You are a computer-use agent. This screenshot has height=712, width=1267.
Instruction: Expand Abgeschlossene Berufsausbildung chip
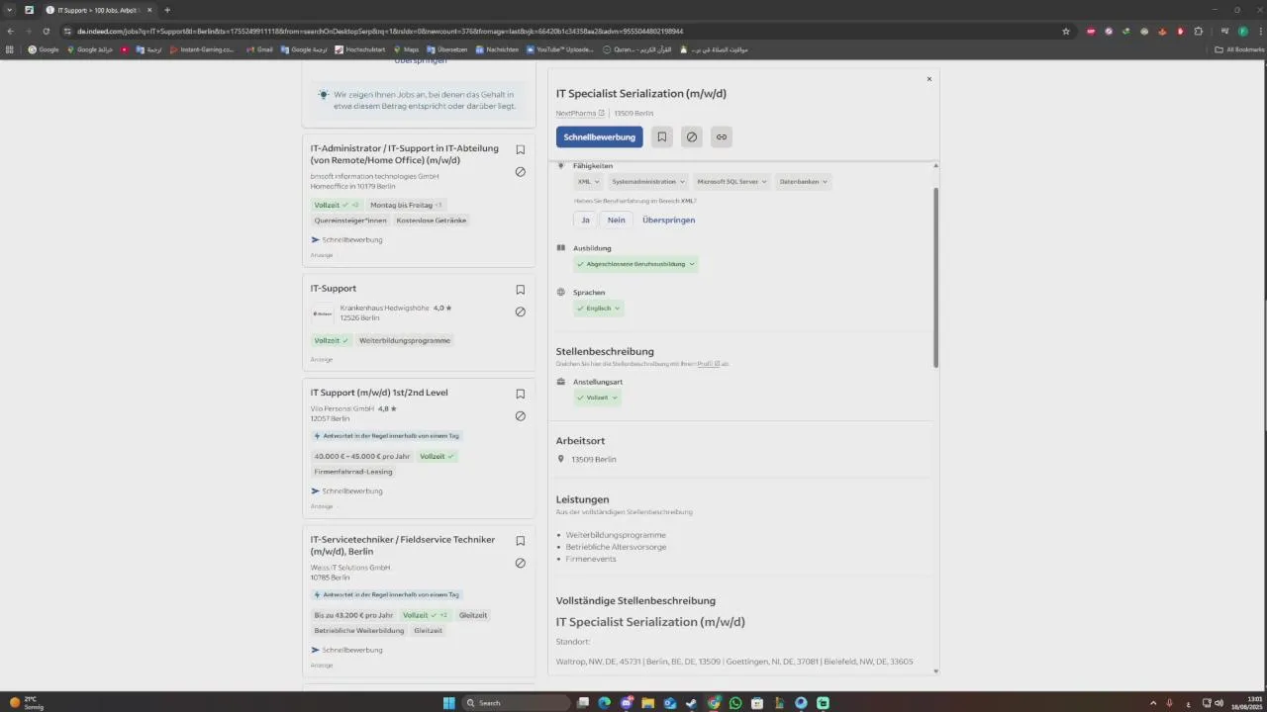point(635,264)
